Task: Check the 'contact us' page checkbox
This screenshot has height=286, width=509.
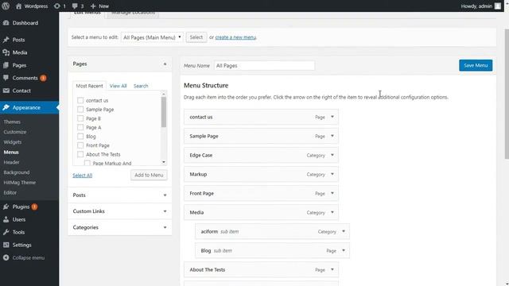Action: coord(80,100)
